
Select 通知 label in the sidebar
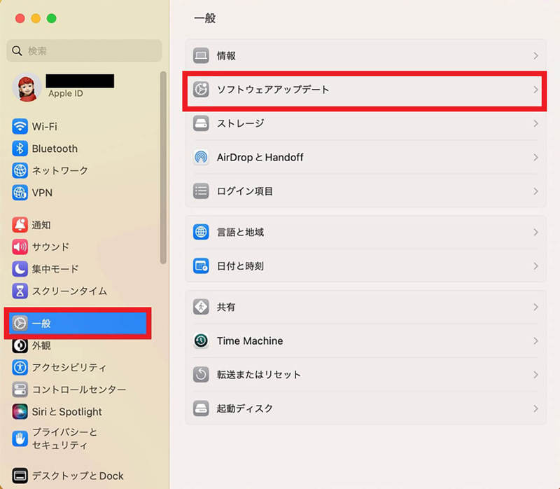coord(41,225)
